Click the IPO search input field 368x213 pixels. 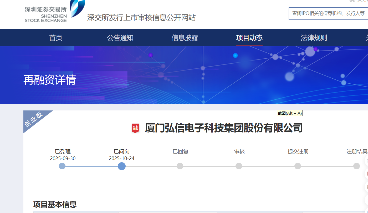coord(328,13)
